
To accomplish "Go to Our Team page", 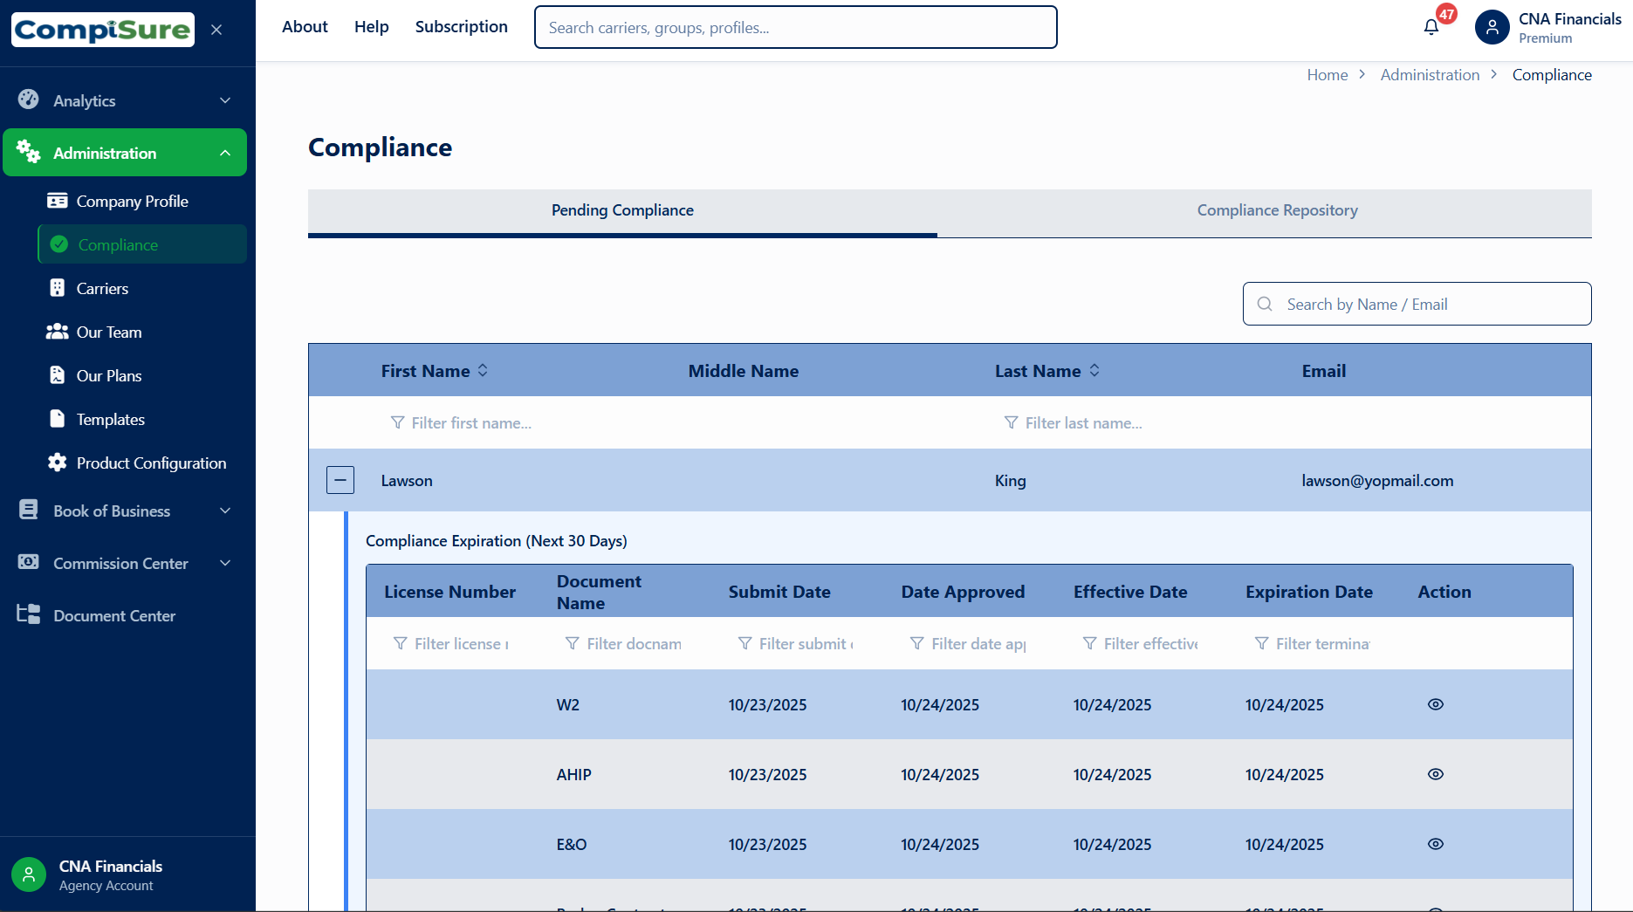I will (x=108, y=333).
